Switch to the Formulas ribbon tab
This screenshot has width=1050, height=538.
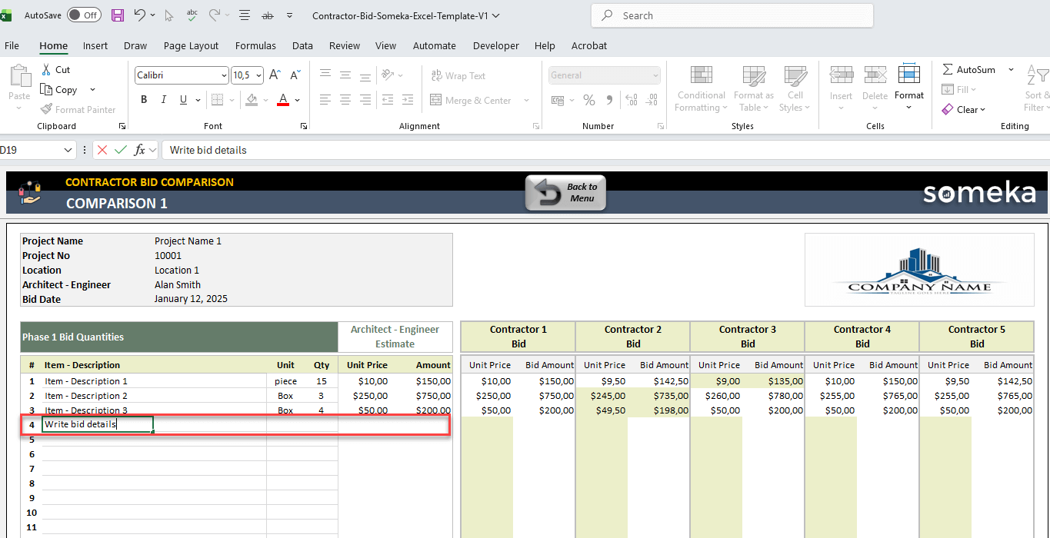tap(255, 46)
